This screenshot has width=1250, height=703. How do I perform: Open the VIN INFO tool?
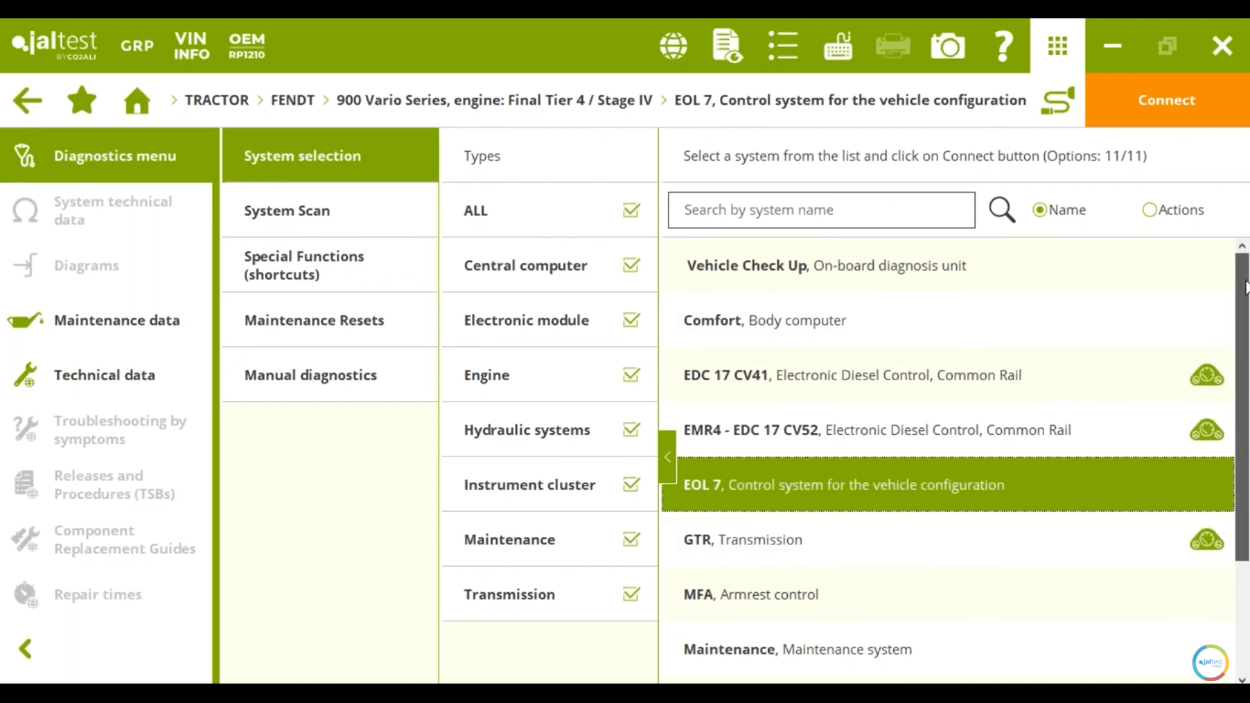pyautogui.click(x=192, y=46)
